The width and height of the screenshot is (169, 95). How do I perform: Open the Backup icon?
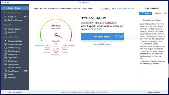pyautogui.click(x=6, y=74)
